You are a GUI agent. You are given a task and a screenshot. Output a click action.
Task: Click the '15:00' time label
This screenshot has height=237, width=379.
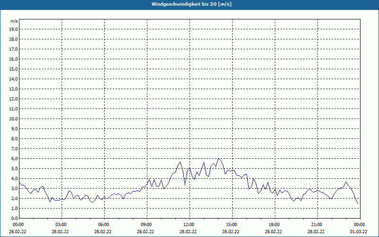click(232, 225)
